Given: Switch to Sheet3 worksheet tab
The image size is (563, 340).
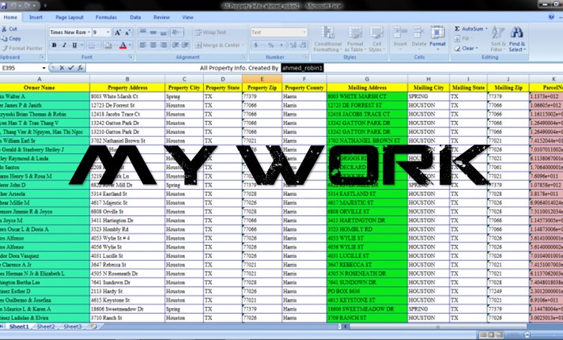Looking at the screenshot, I should pyautogui.click(x=73, y=327).
